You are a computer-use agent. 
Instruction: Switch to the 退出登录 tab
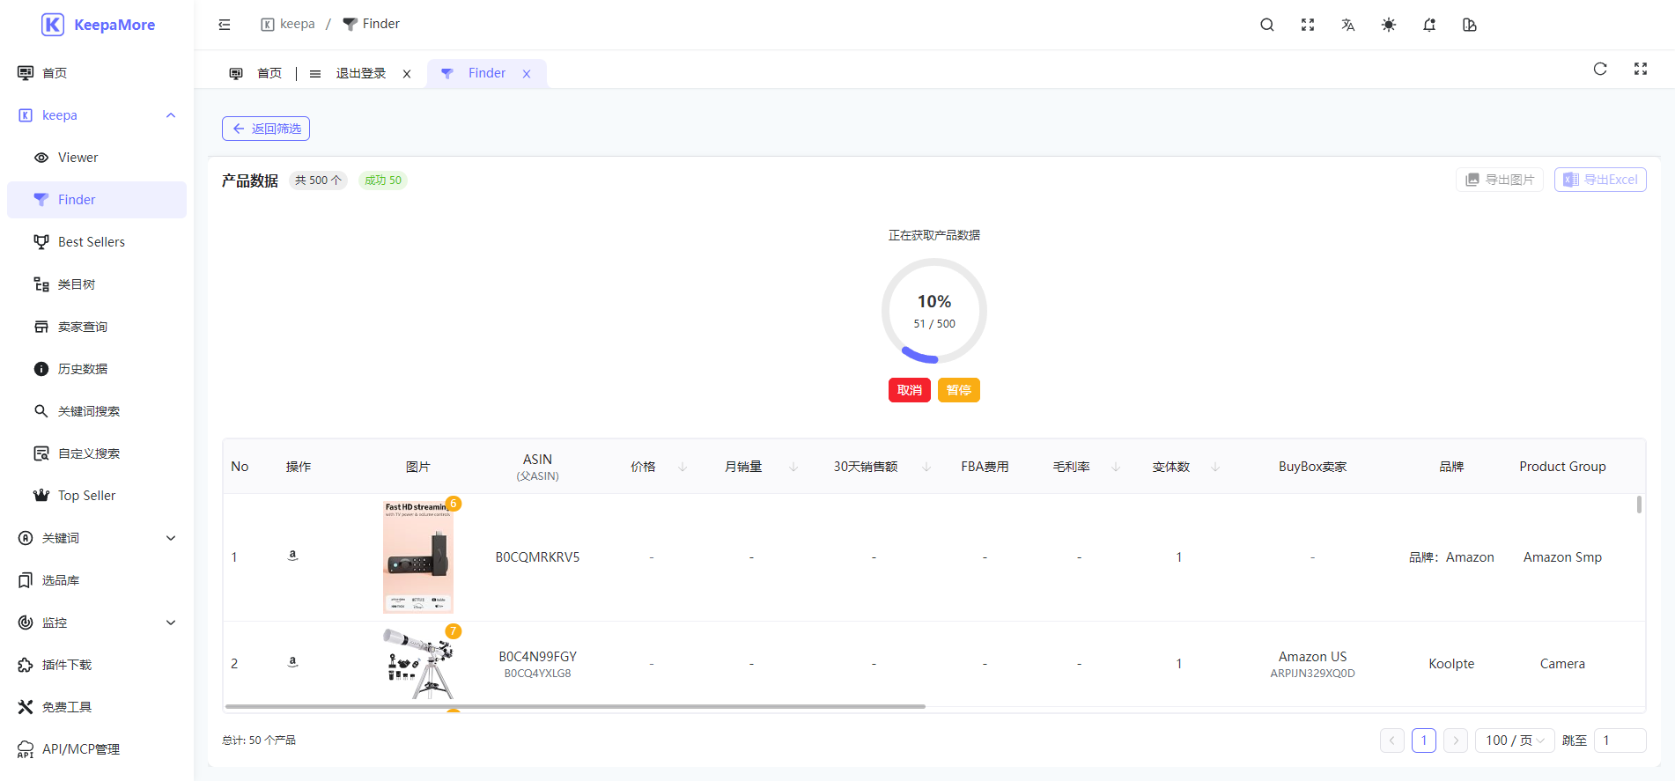pyautogui.click(x=361, y=74)
